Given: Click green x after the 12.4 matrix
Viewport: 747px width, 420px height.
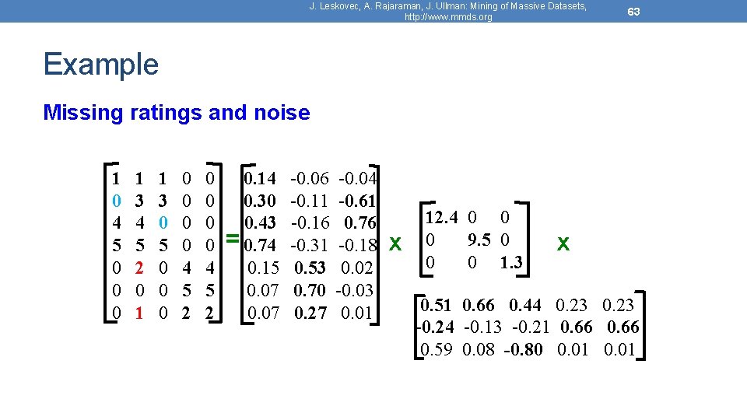Looking at the screenshot, I should point(563,243).
